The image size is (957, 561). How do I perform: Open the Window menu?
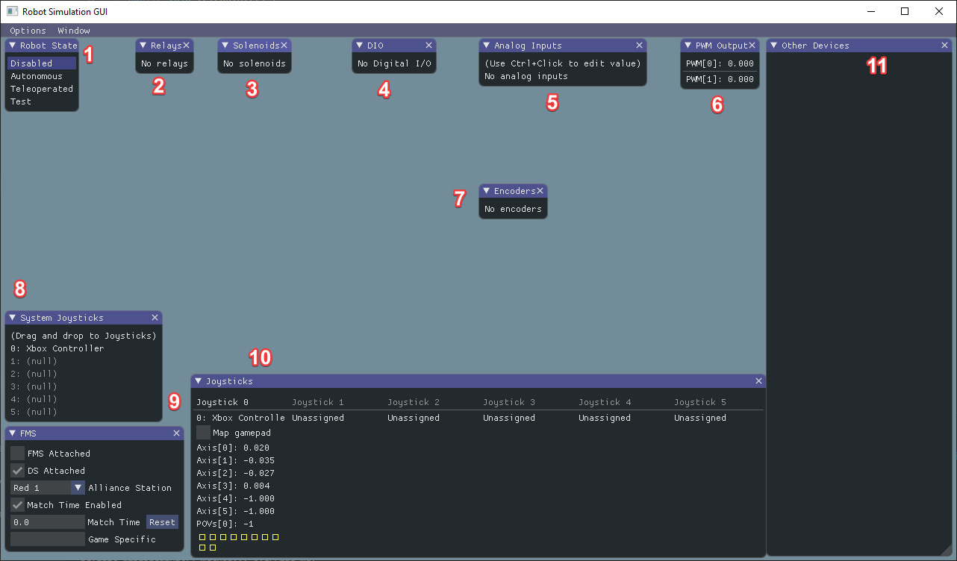coord(72,30)
